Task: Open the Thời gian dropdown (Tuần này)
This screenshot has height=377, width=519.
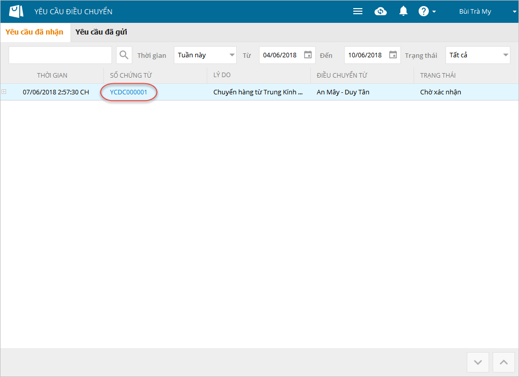Action: tap(205, 55)
